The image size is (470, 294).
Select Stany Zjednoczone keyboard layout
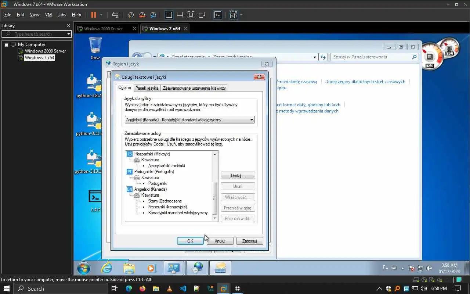coord(165,201)
